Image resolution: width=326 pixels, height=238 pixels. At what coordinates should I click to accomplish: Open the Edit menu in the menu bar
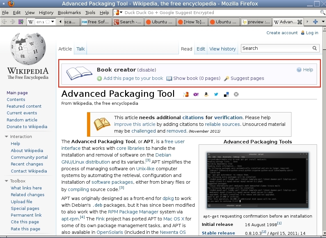pyautogui.click(x=17, y=13)
